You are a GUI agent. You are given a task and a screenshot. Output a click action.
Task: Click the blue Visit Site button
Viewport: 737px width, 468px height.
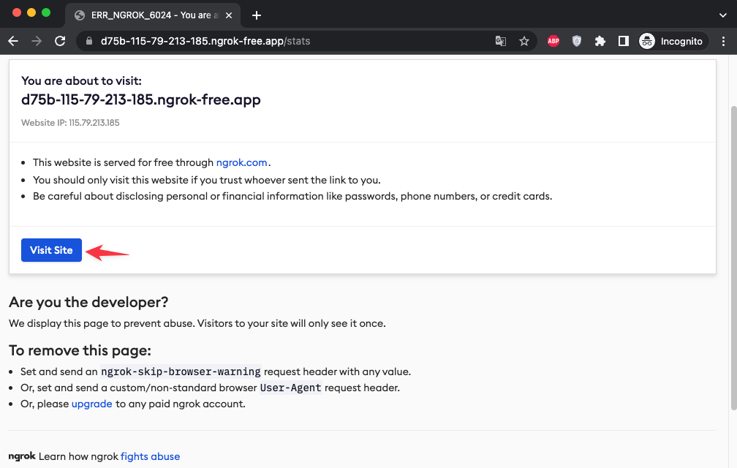click(x=51, y=250)
